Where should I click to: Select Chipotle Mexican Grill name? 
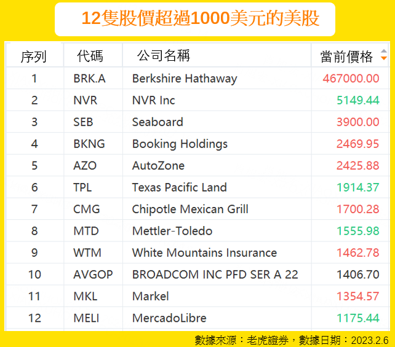tap(190, 209)
